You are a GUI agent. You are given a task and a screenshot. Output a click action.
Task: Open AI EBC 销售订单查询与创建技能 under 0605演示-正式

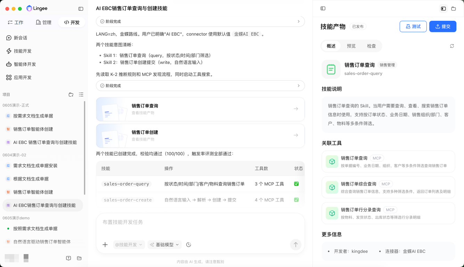[42, 142]
